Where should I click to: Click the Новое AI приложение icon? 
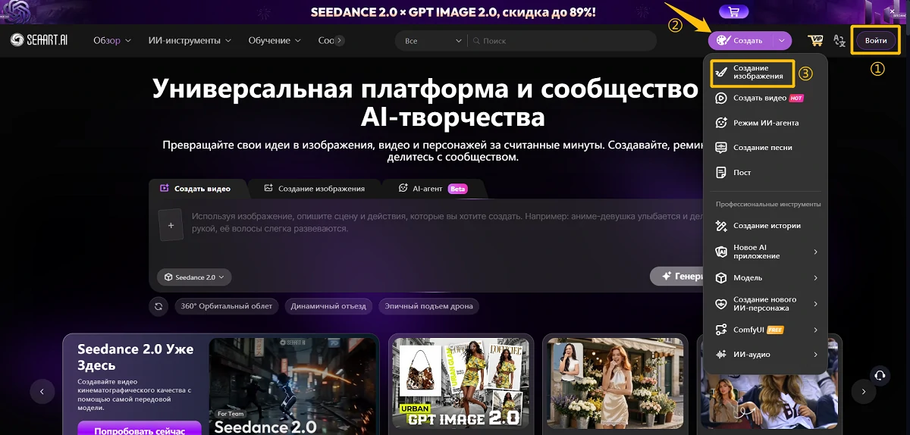click(721, 252)
